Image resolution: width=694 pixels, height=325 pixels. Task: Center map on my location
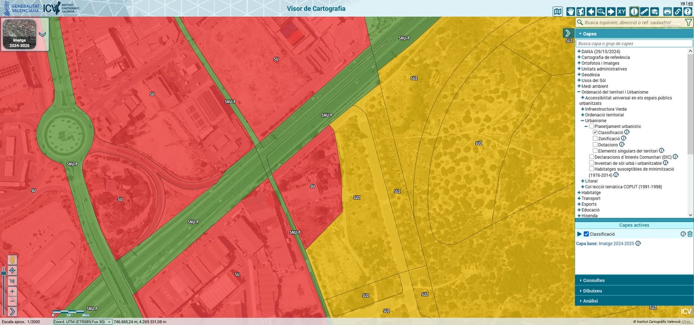coord(12,270)
